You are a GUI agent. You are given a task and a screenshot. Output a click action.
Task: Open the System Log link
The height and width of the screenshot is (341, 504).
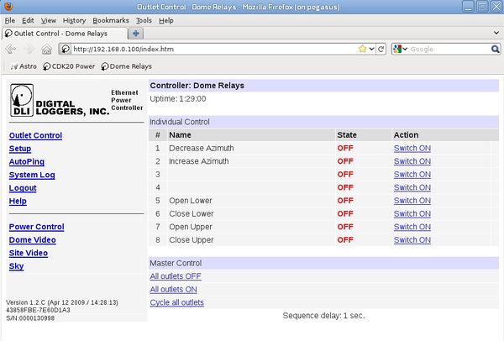point(32,175)
